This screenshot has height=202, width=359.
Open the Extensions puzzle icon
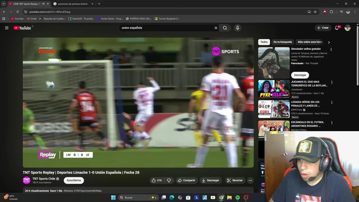point(331,12)
